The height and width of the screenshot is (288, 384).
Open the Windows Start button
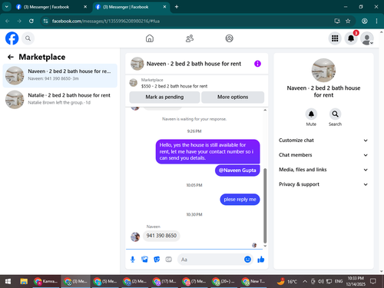8,282
